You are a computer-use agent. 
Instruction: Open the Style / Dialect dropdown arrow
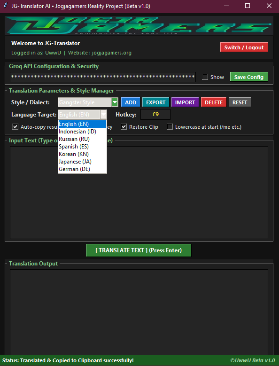115,102
